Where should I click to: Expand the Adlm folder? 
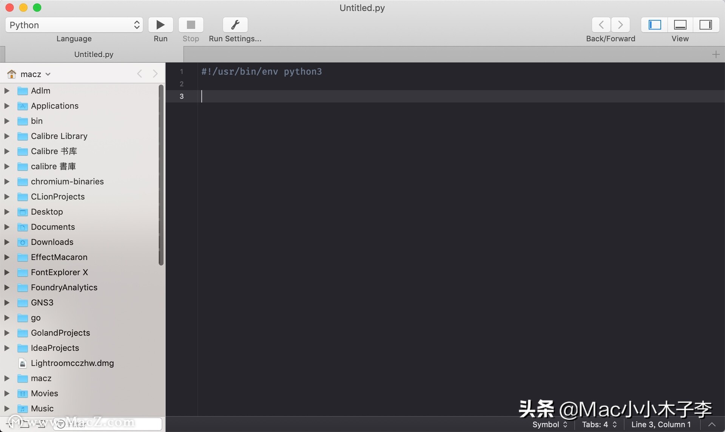click(x=6, y=91)
